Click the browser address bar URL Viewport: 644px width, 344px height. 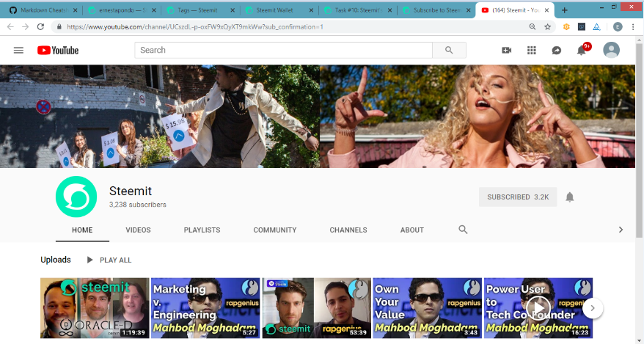click(195, 26)
